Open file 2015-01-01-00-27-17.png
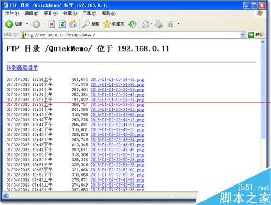Screen dimensions: 271x205 click(x=117, y=100)
